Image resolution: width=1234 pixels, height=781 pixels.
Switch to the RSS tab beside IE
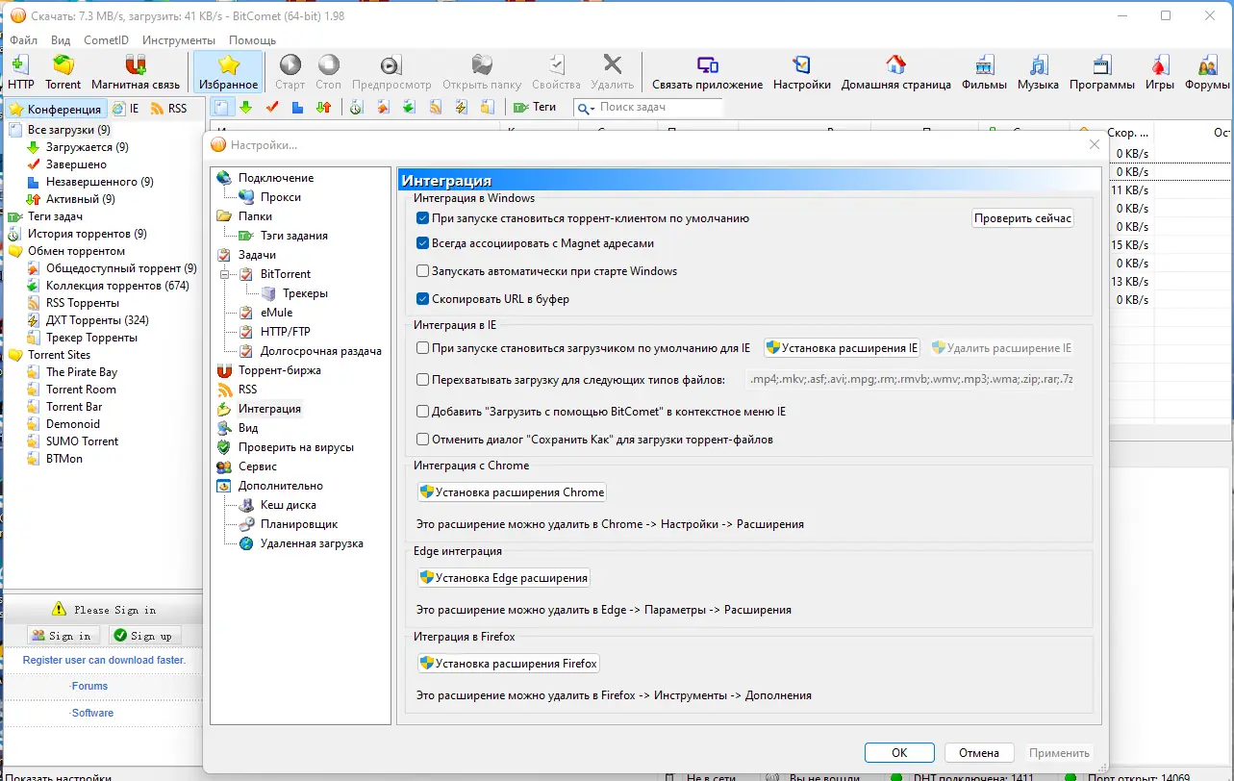coord(169,109)
